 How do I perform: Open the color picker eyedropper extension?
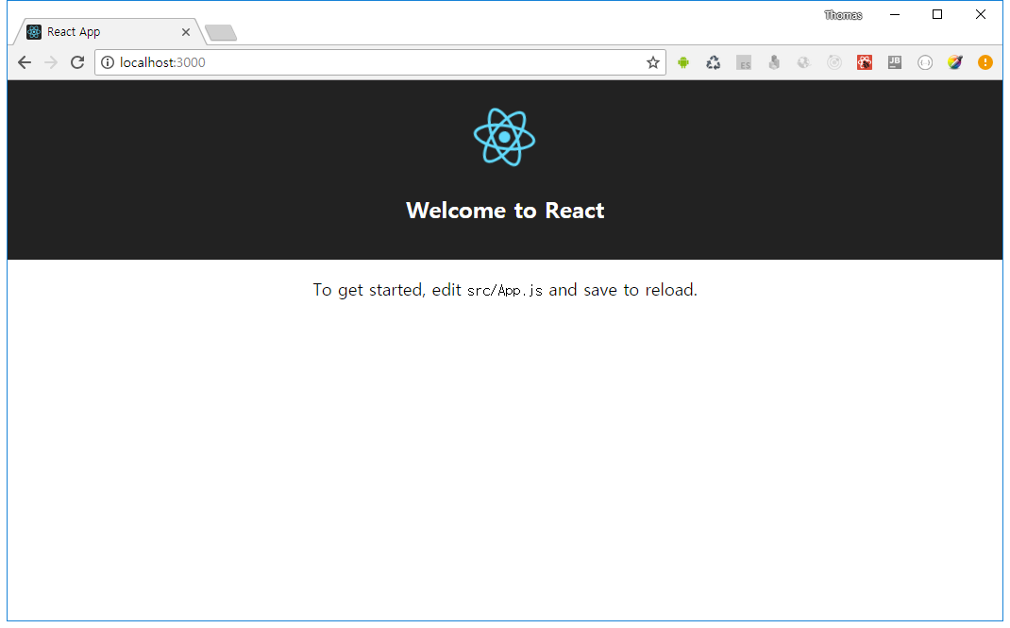point(955,62)
